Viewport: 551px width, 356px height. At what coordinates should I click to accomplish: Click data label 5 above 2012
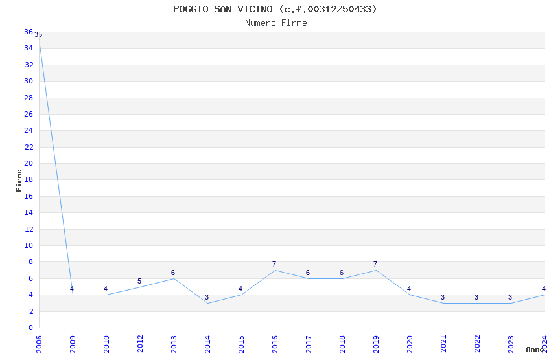[139, 281]
